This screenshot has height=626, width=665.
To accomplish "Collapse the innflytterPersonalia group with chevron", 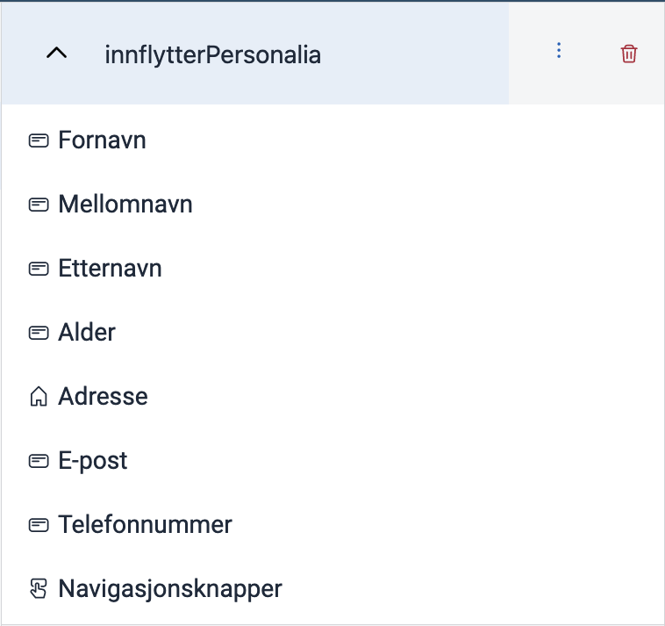I will (56, 54).
